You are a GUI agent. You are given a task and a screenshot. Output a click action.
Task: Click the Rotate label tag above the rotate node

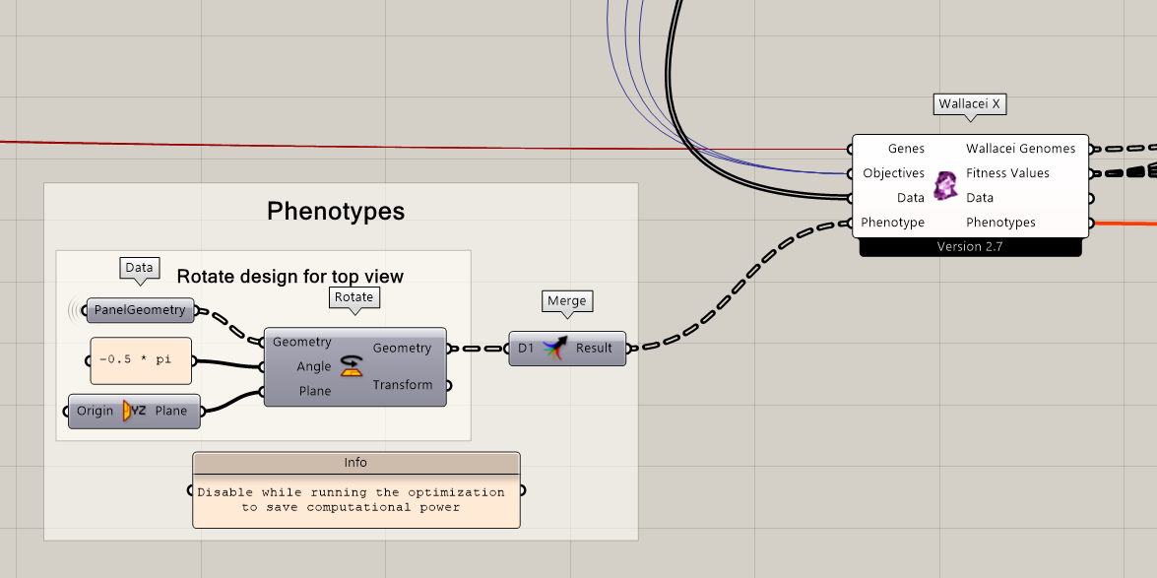point(354,297)
